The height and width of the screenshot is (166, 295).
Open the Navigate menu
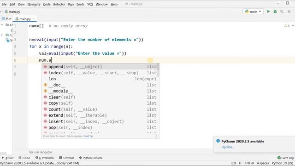tap(34, 4)
